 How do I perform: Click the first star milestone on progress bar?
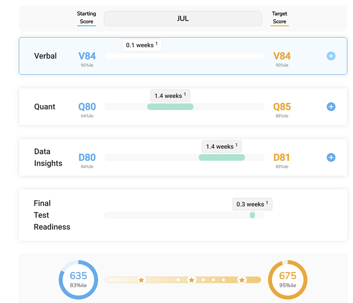click(141, 280)
